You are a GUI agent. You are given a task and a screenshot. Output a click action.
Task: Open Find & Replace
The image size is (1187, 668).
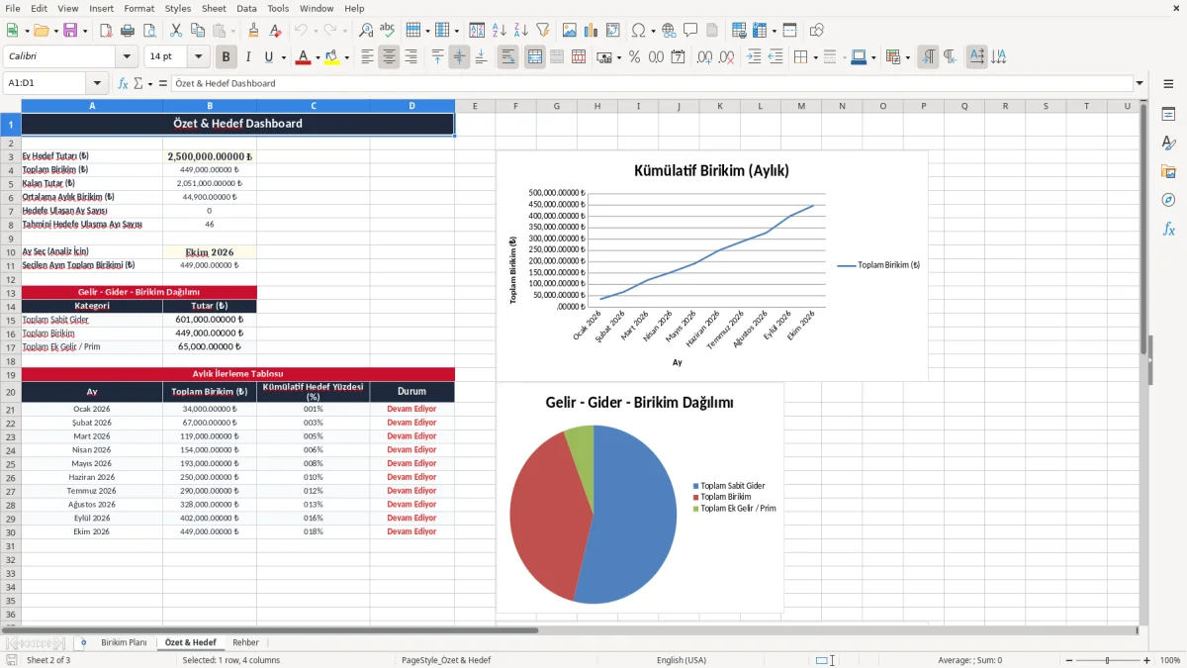[x=366, y=31]
